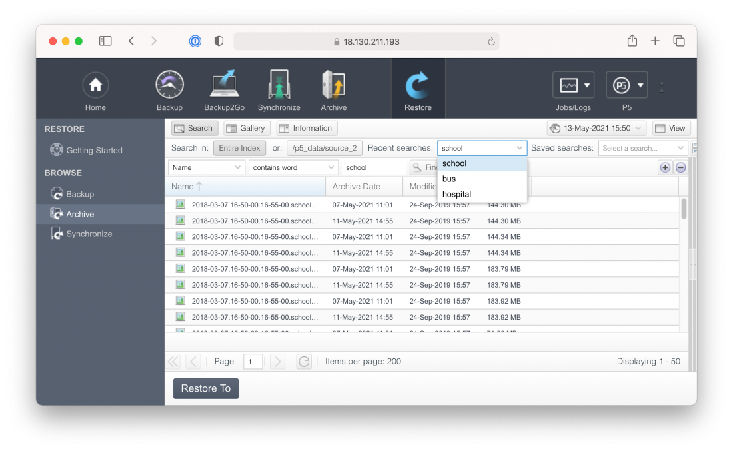Open the Backup clock icon
This screenshot has height=453, width=733.
click(x=169, y=91)
